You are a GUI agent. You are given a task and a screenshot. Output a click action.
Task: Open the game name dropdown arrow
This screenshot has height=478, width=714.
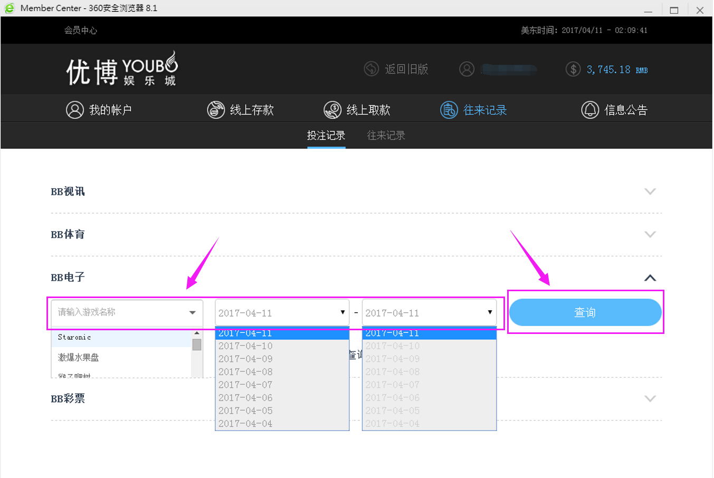tap(193, 313)
